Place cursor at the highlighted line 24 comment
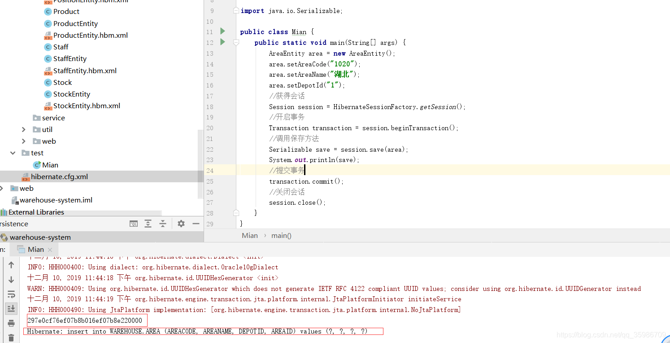 coord(287,170)
